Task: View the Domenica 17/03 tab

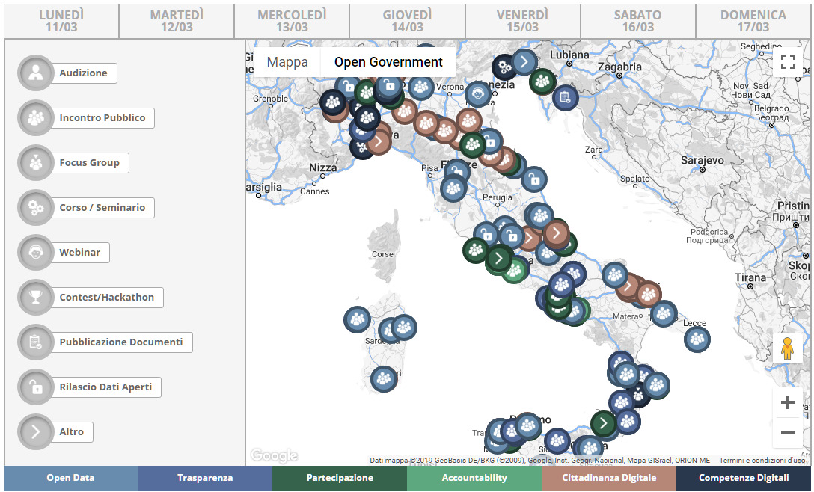Action: pos(753,21)
